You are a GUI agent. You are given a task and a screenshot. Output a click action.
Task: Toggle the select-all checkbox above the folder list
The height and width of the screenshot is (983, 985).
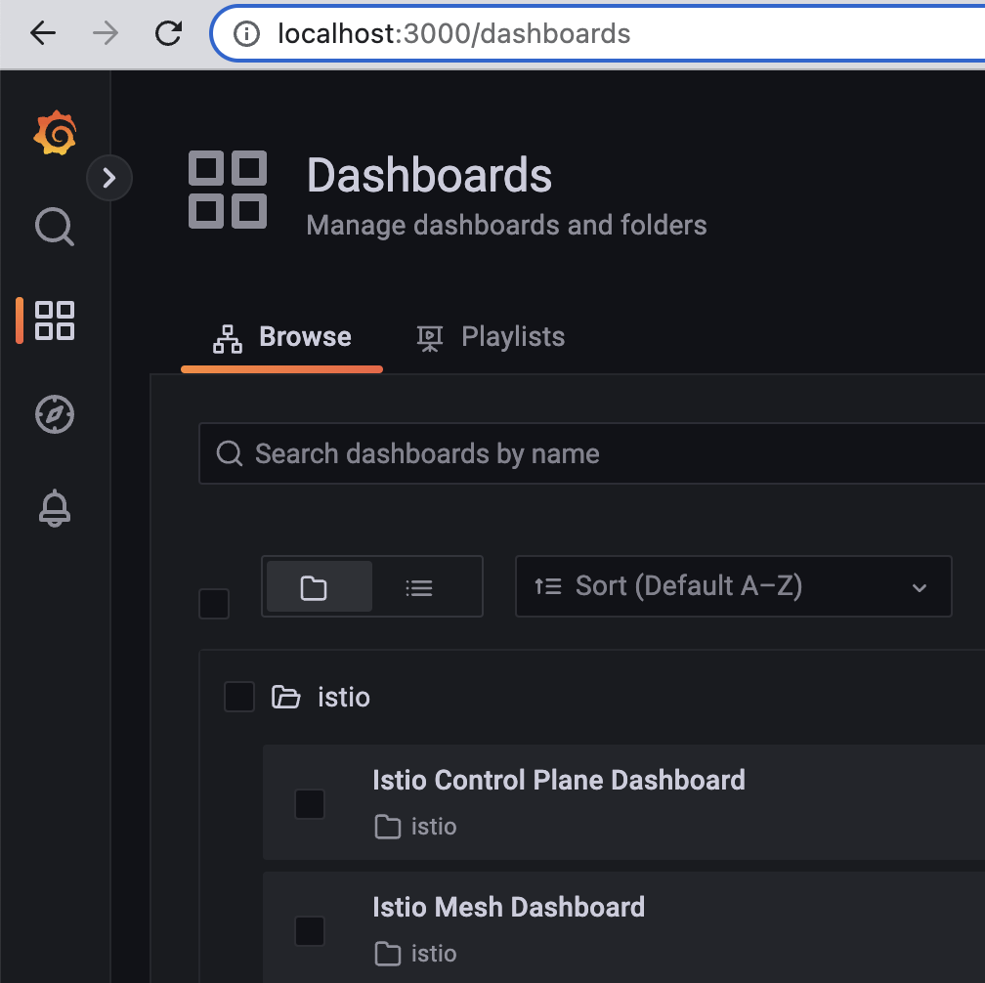pos(214,604)
